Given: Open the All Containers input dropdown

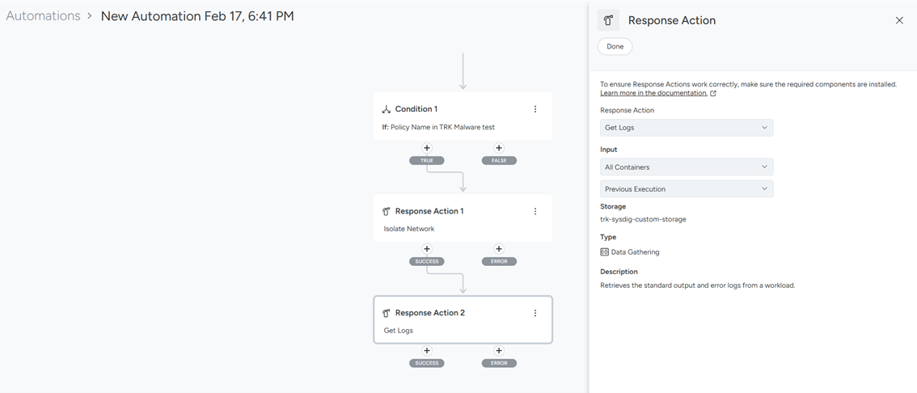Looking at the screenshot, I should (686, 167).
